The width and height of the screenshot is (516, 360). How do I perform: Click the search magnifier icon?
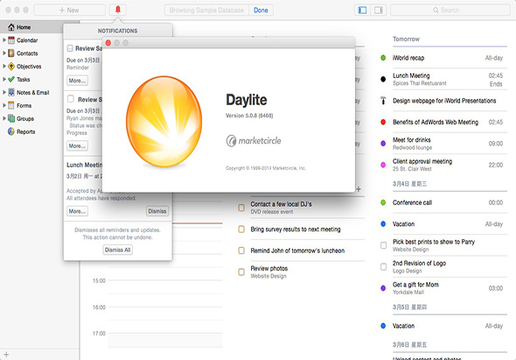436,11
